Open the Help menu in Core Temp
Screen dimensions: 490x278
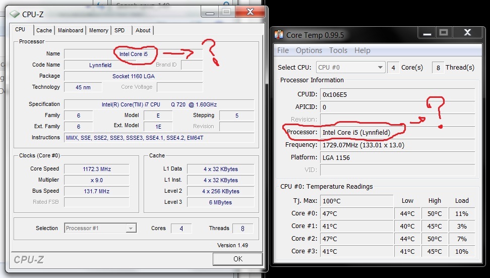click(x=362, y=50)
